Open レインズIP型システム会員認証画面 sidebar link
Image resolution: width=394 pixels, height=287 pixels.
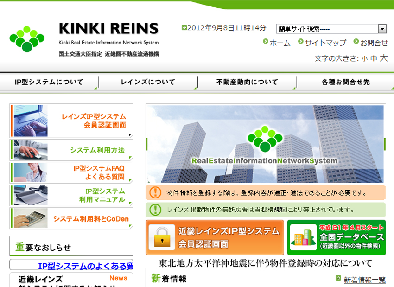tap(71, 121)
